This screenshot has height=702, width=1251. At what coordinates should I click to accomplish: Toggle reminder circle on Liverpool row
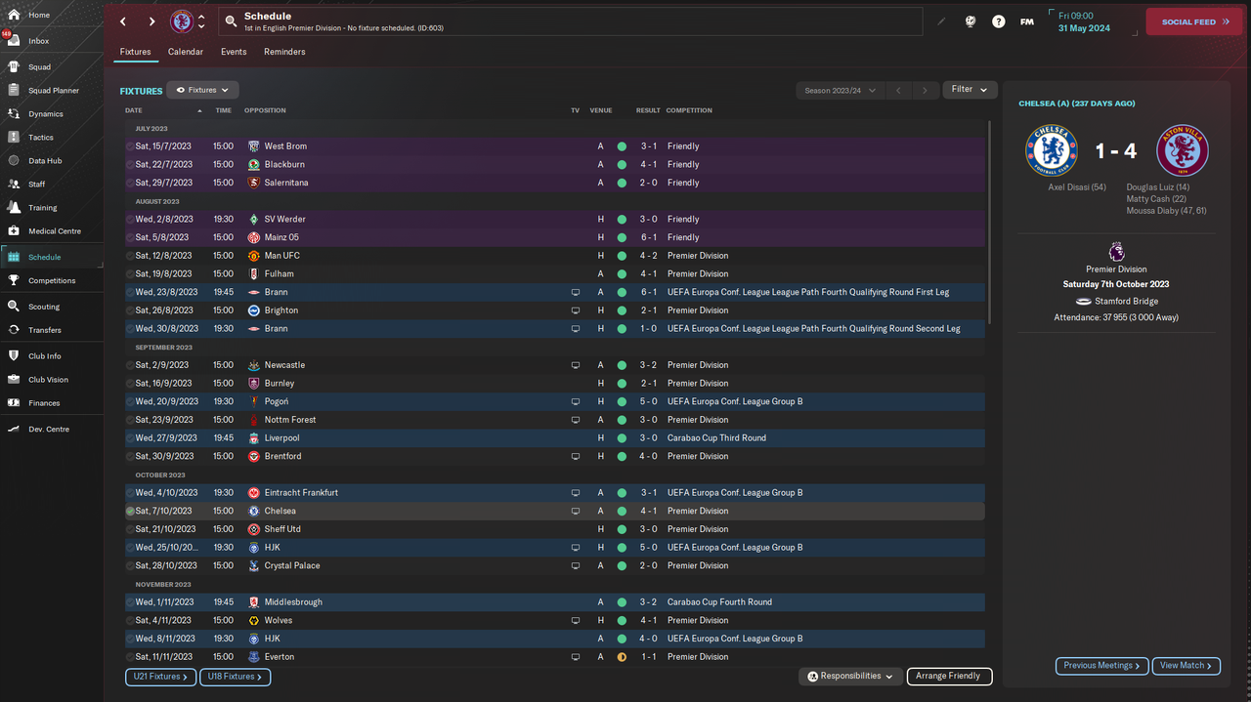(130, 438)
